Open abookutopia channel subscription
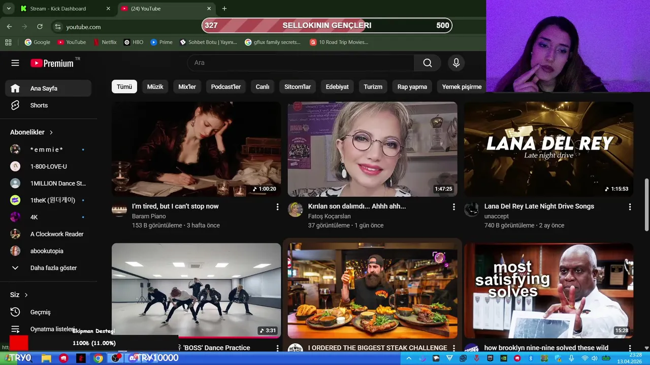 tap(49, 251)
